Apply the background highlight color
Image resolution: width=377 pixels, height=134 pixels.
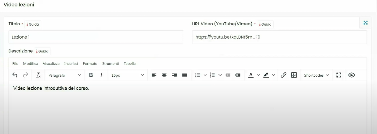coord(266,75)
